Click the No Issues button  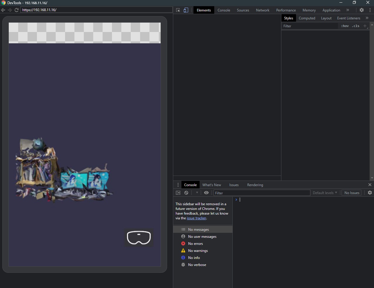(x=352, y=193)
